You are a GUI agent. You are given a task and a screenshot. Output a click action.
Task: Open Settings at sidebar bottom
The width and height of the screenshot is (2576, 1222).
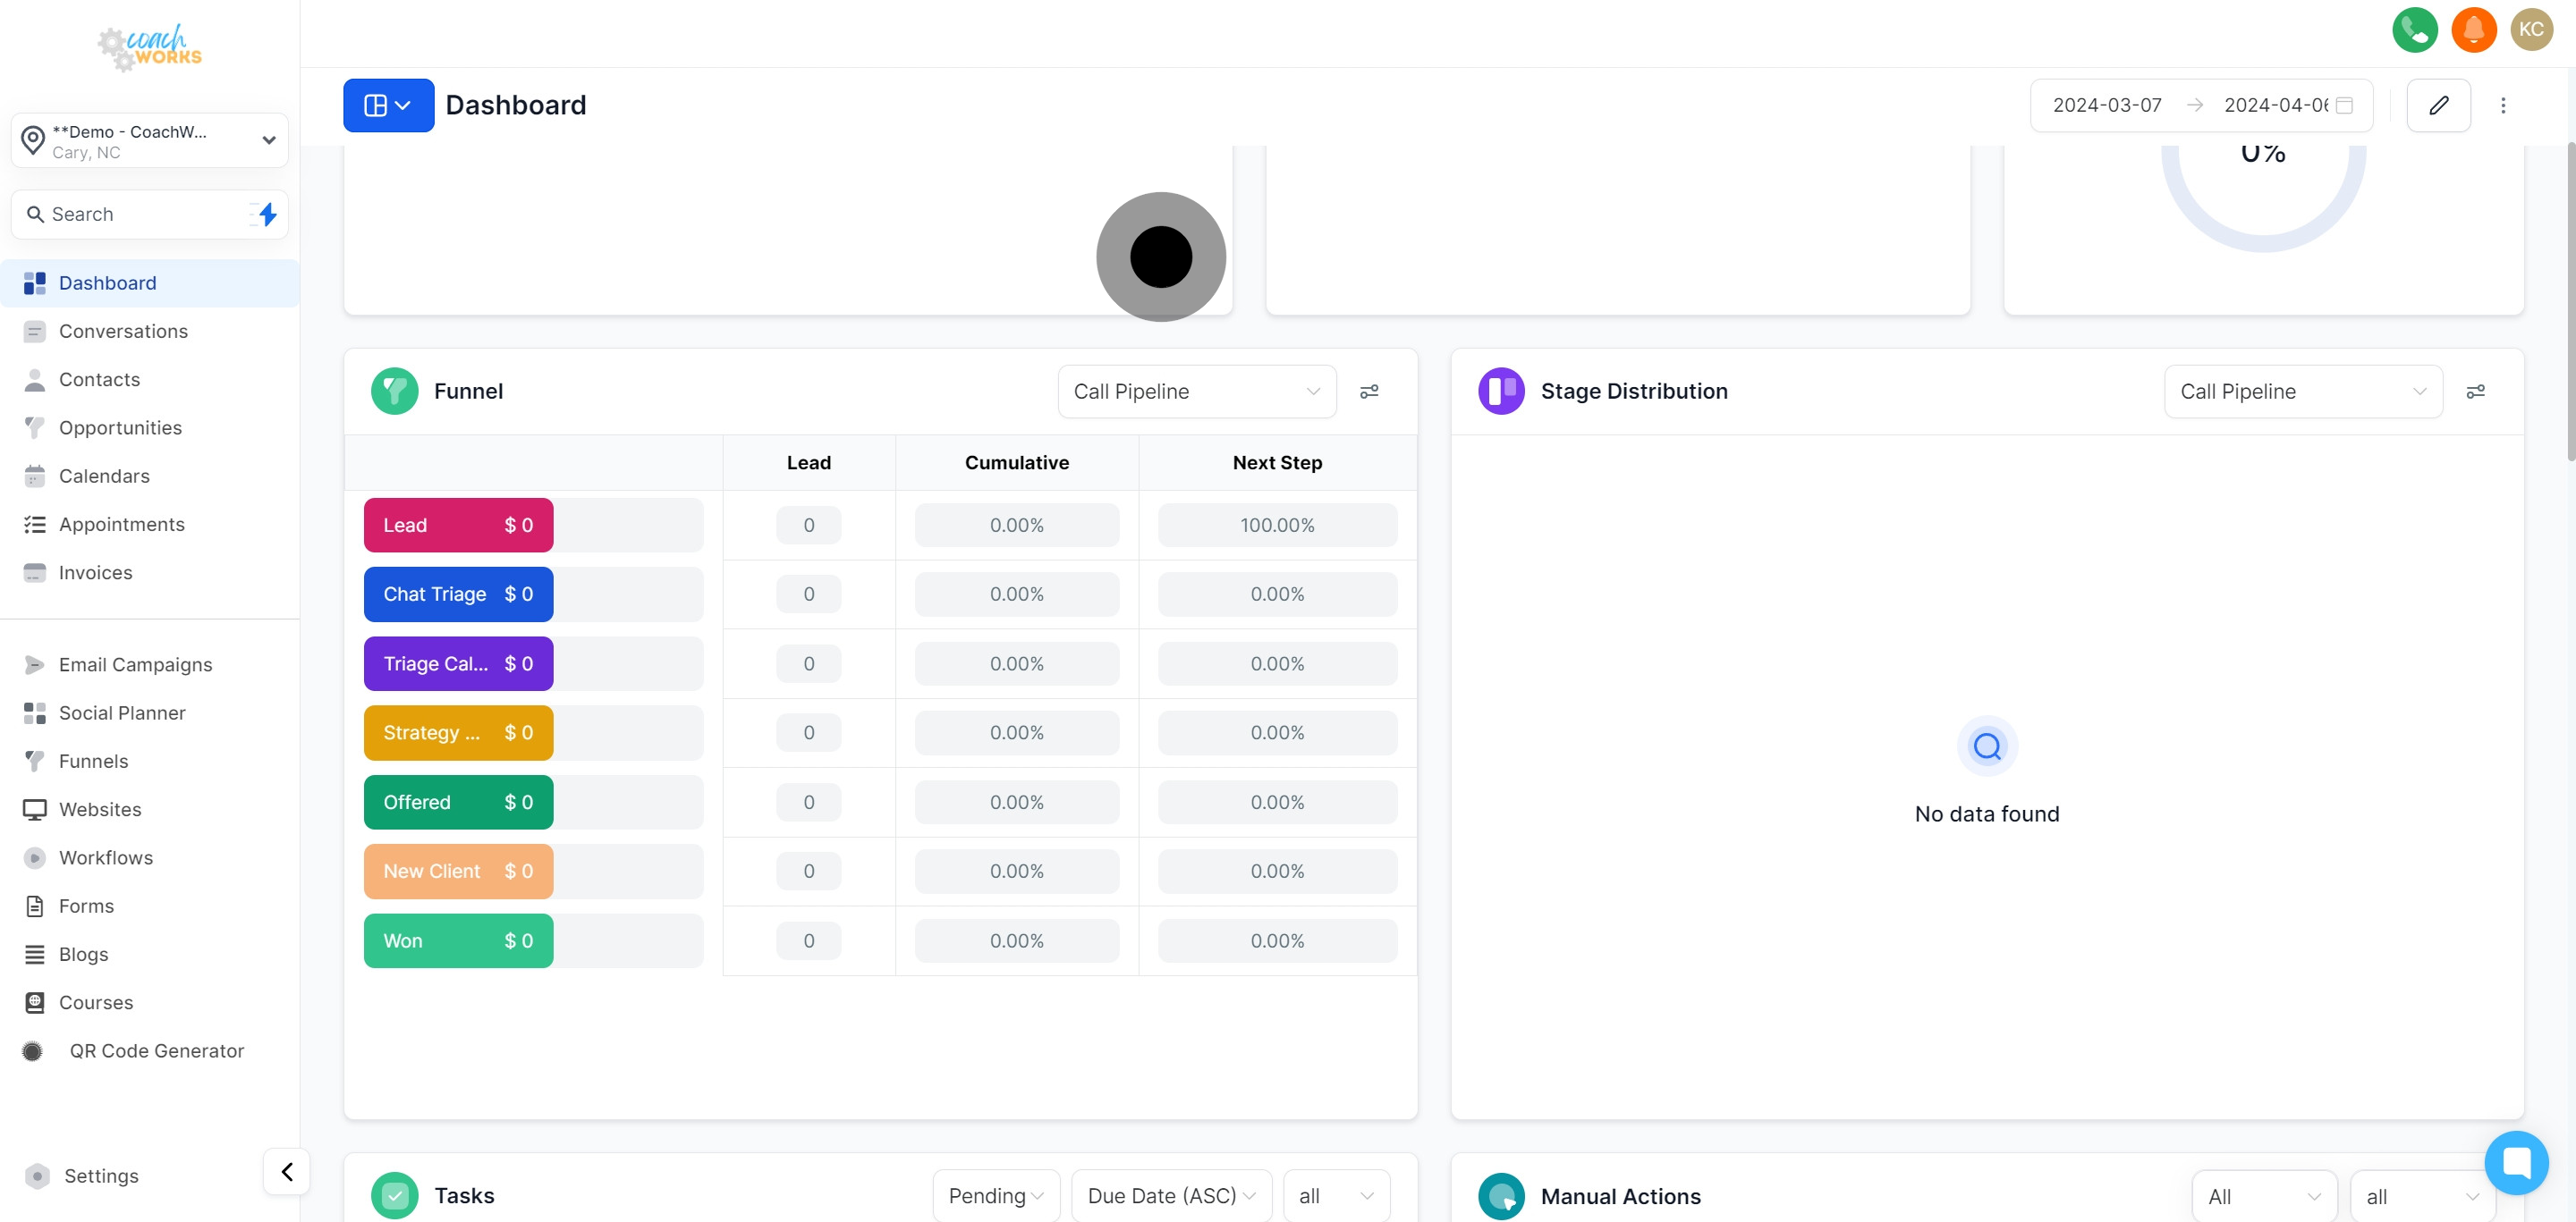tap(101, 1176)
